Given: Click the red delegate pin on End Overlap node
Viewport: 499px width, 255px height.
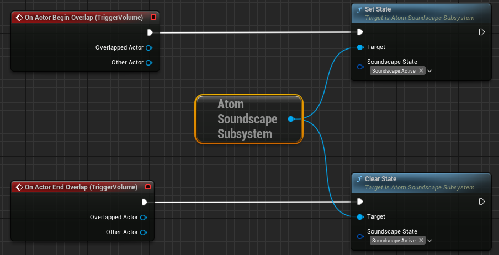Looking at the screenshot, I should pos(148,187).
